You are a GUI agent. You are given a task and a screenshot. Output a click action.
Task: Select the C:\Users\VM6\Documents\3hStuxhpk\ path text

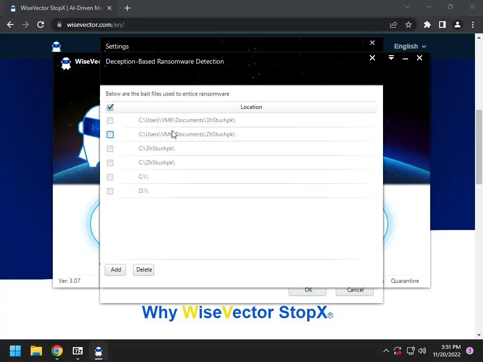tap(187, 120)
